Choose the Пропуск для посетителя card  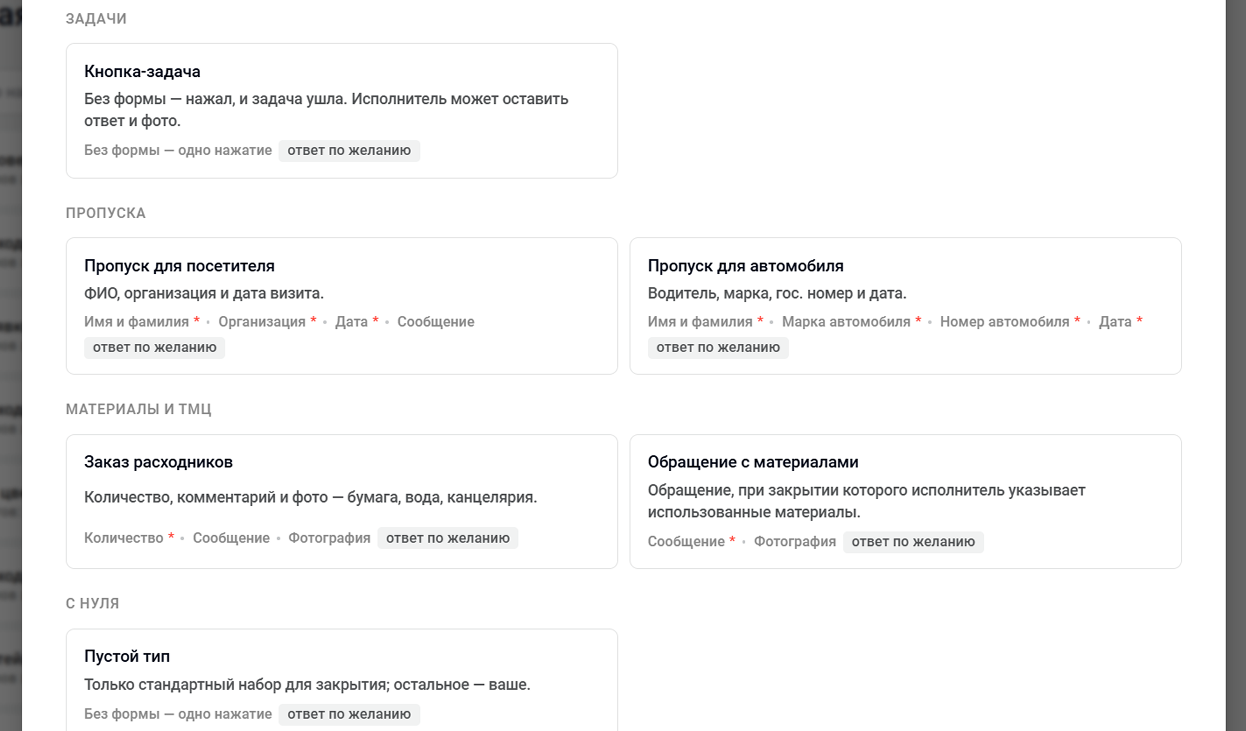click(342, 306)
